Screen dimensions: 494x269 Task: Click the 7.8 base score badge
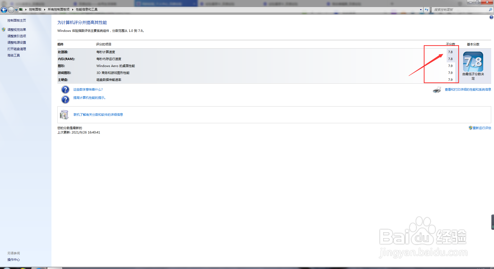pos(473,62)
